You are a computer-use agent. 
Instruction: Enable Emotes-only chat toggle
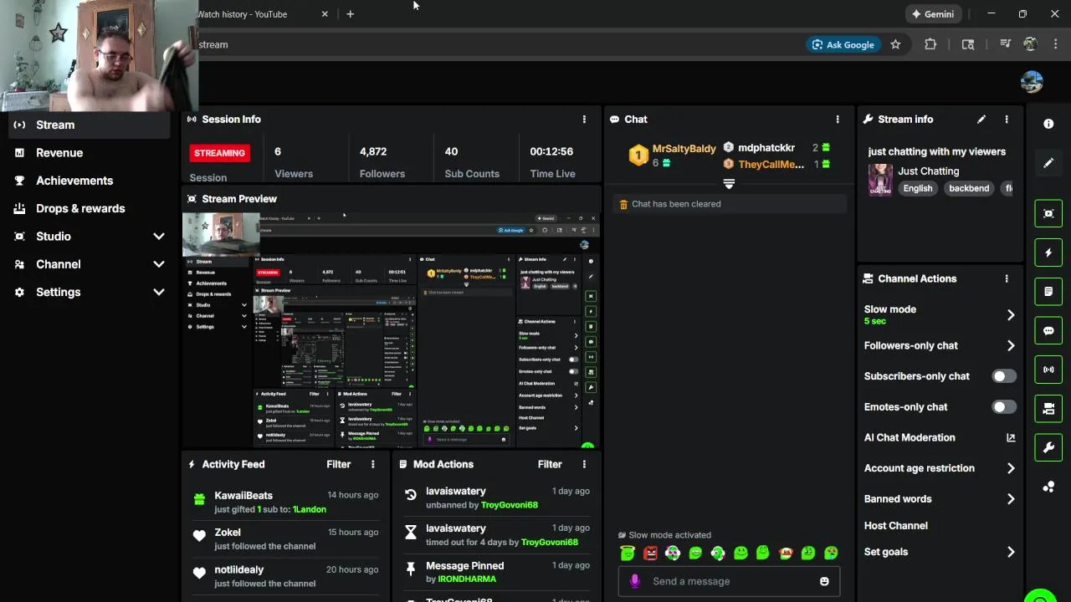[1004, 407]
